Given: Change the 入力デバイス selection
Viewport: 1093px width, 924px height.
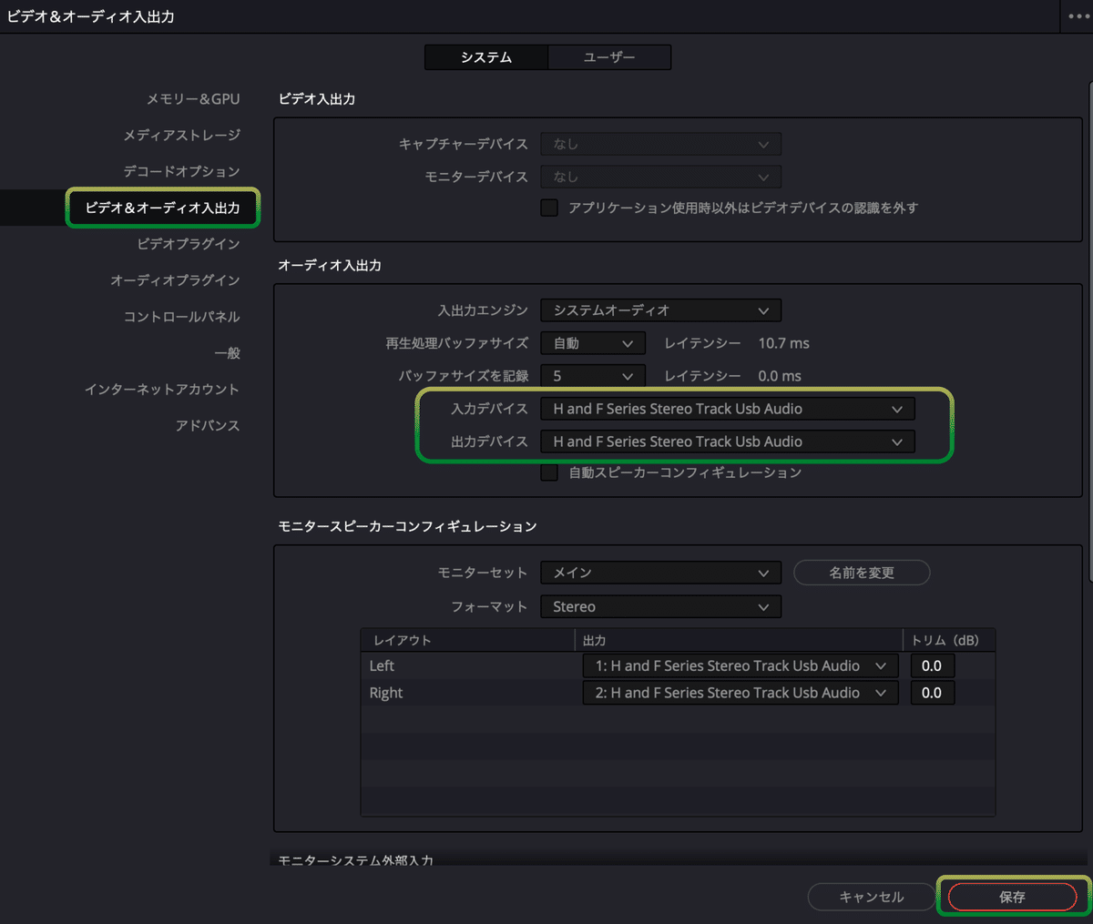Looking at the screenshot, I should pyautogui.click(x=728, y=409).
